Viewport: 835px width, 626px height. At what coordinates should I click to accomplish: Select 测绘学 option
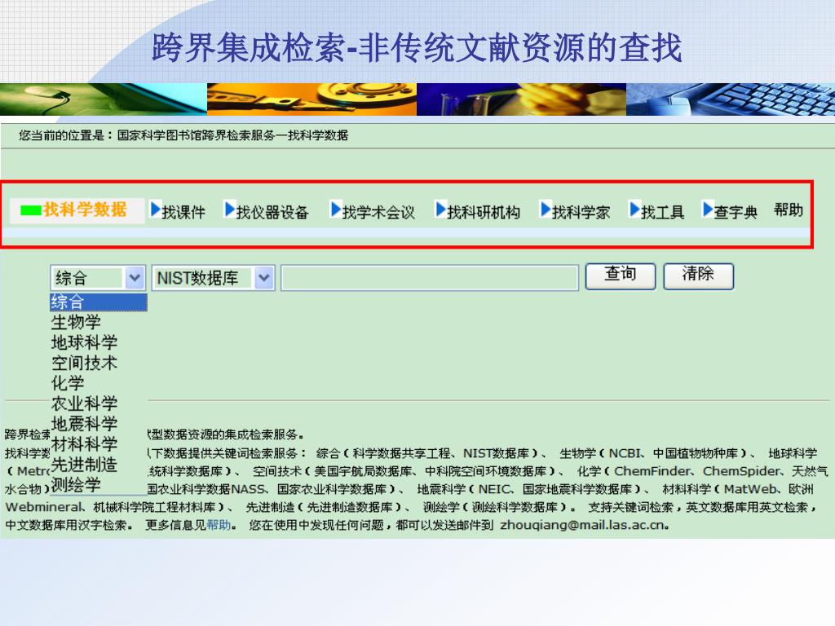(x=76, y=484)
